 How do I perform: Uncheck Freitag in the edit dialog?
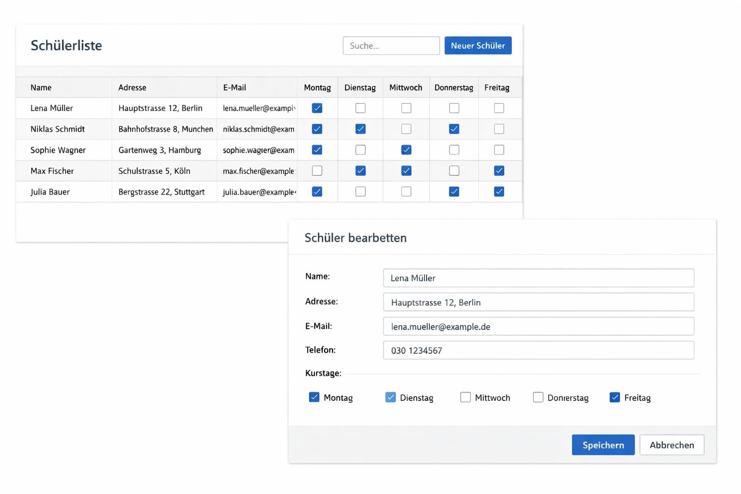tap(615, 397)
